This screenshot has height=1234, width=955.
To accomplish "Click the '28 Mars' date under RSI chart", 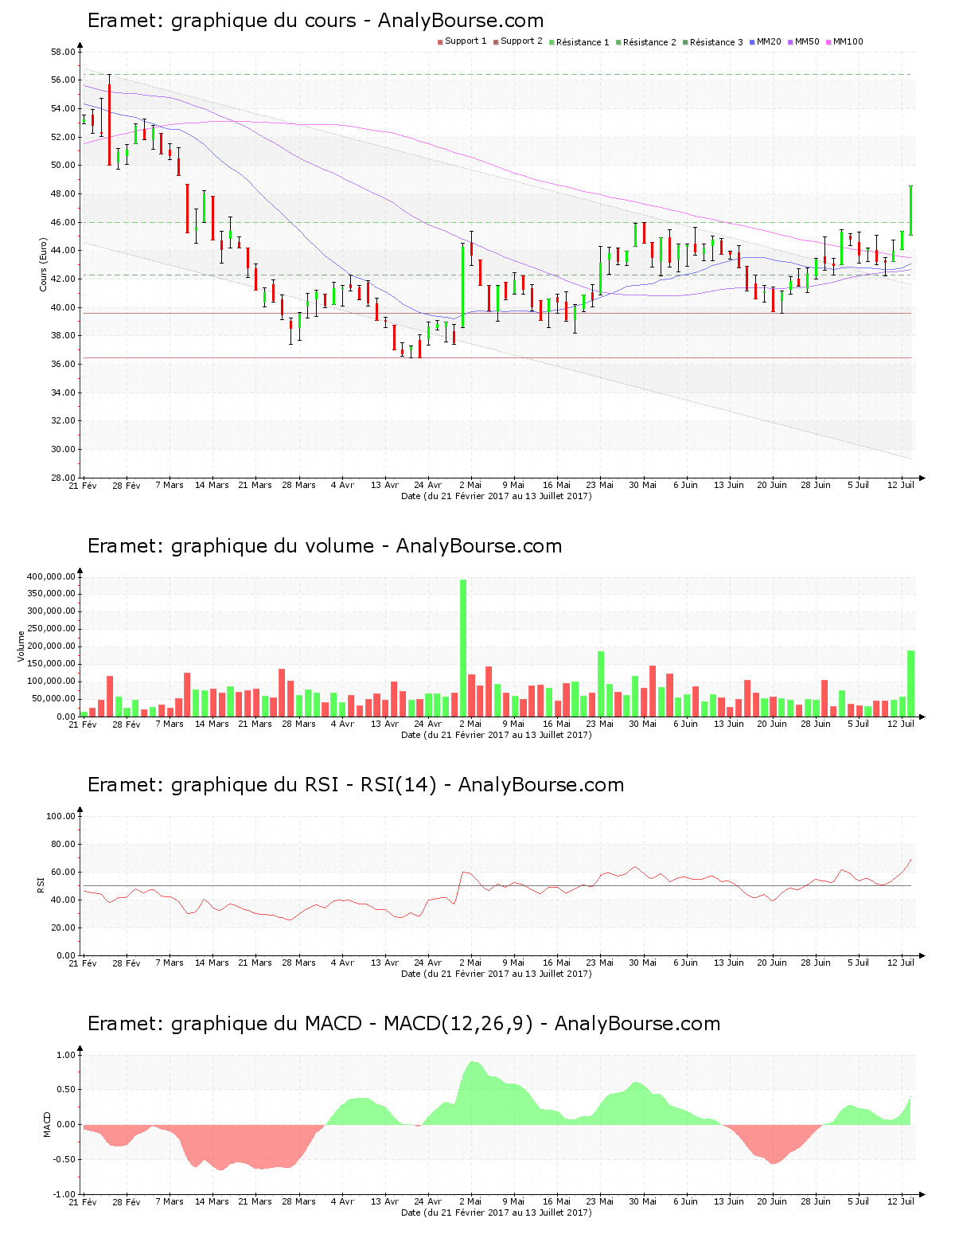I will 298,963.
